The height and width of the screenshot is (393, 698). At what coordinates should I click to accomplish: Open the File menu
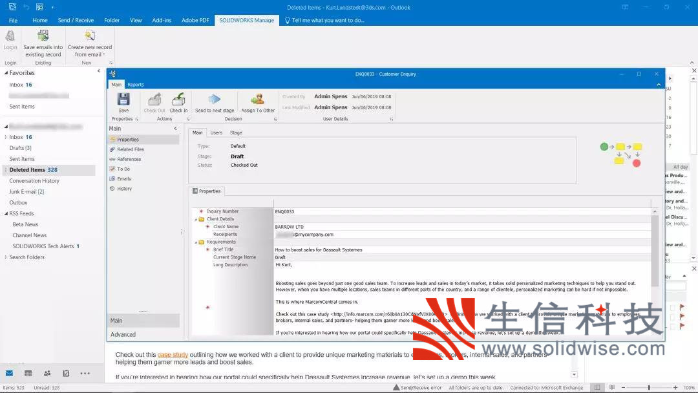(x=14, y=21)
